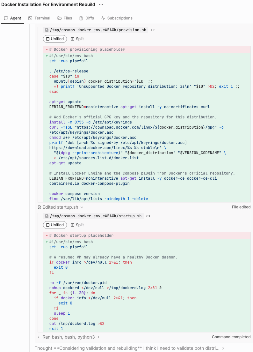Select Split view for provision.sh diff
The image size is (253, 352).
coord(77,39)
